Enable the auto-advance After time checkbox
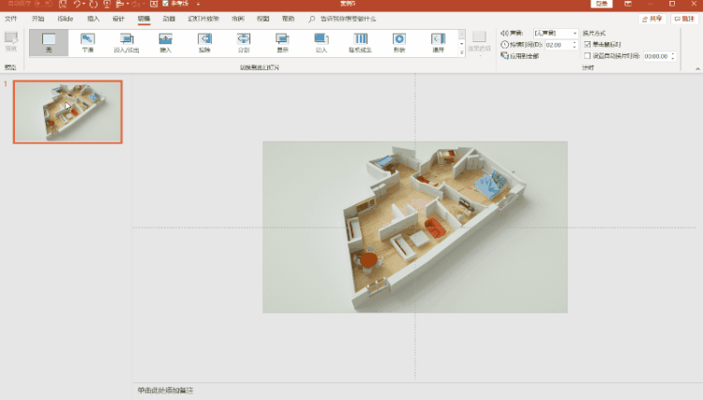Image resolution: width=703 pixels, height=400 pixels. 588,56
